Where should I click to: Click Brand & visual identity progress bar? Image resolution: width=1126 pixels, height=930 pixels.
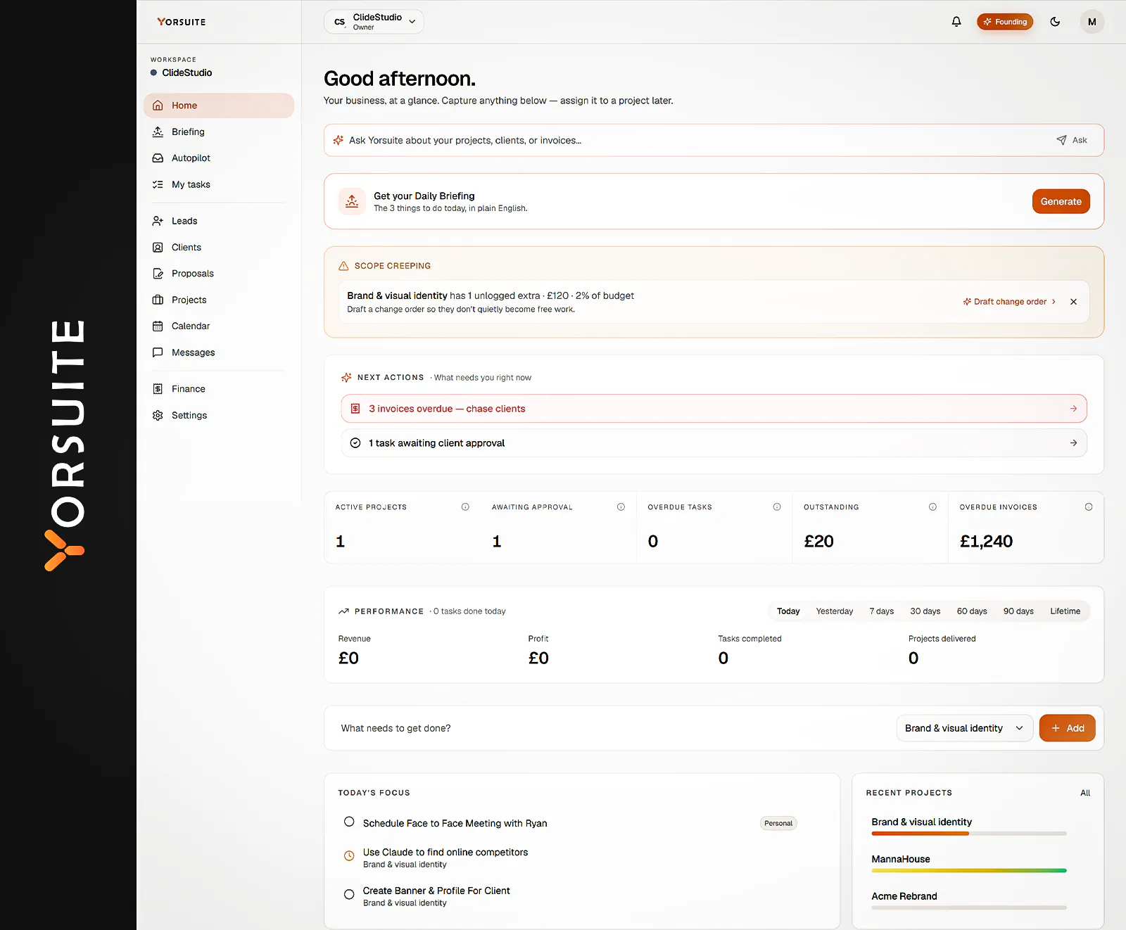[969, 834]
